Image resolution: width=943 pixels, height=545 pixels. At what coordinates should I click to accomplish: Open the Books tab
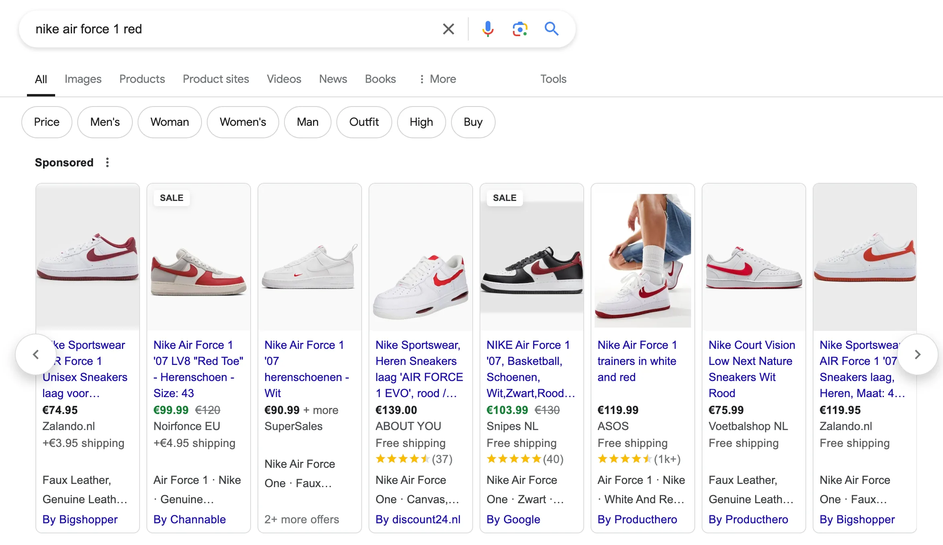coord(380,79)
